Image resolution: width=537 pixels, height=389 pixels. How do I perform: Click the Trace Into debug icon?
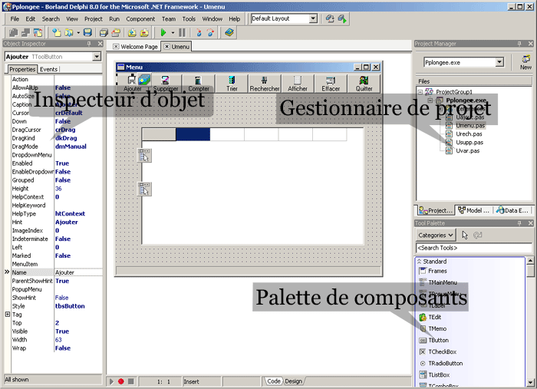tap(198, 32)
